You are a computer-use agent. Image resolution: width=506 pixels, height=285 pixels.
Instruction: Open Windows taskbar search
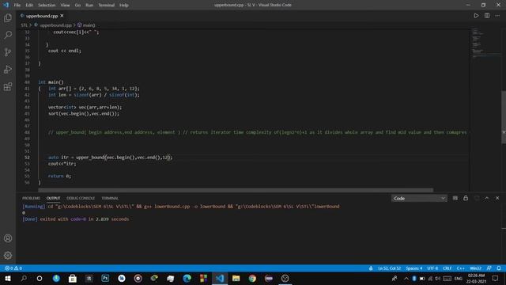pos(24,278)
